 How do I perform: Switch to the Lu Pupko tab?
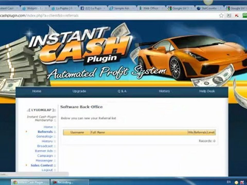pos(64,8)
